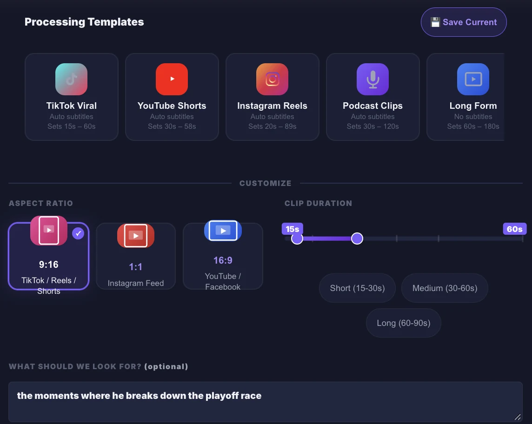The height and width of the screenshot is (424, 532).
Task: Save the current settings as a template
Action: click(x=464, y=22)
